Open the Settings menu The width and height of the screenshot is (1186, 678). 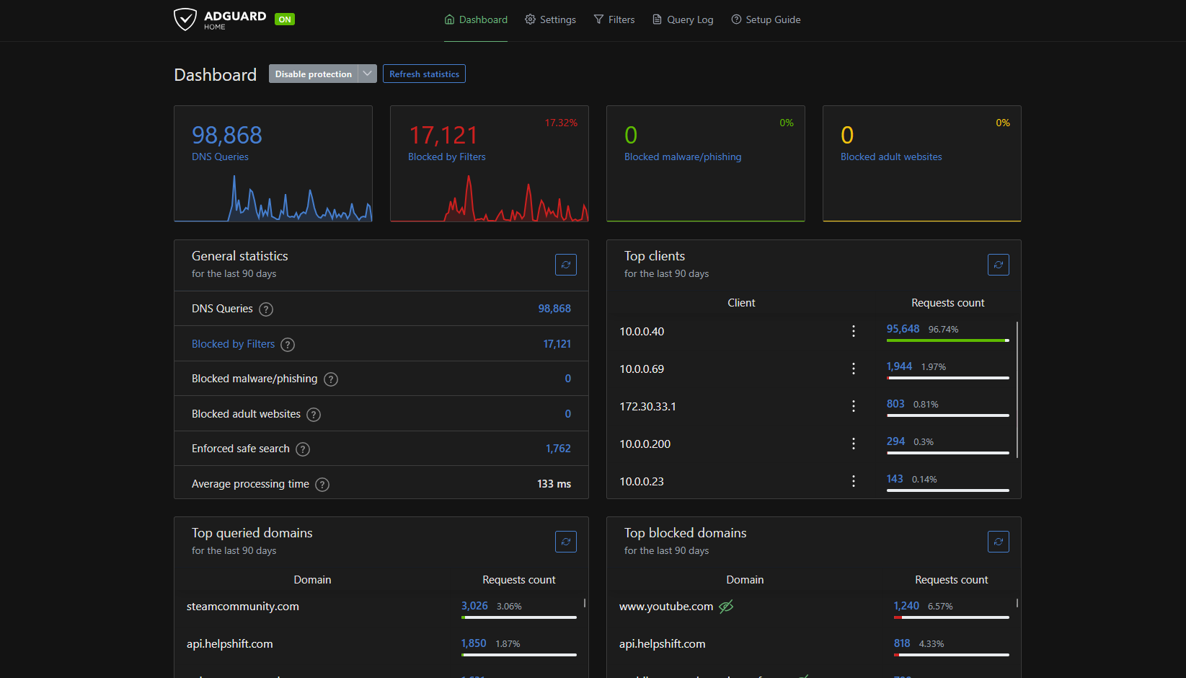pyautogui.click(x=550, y=19)
